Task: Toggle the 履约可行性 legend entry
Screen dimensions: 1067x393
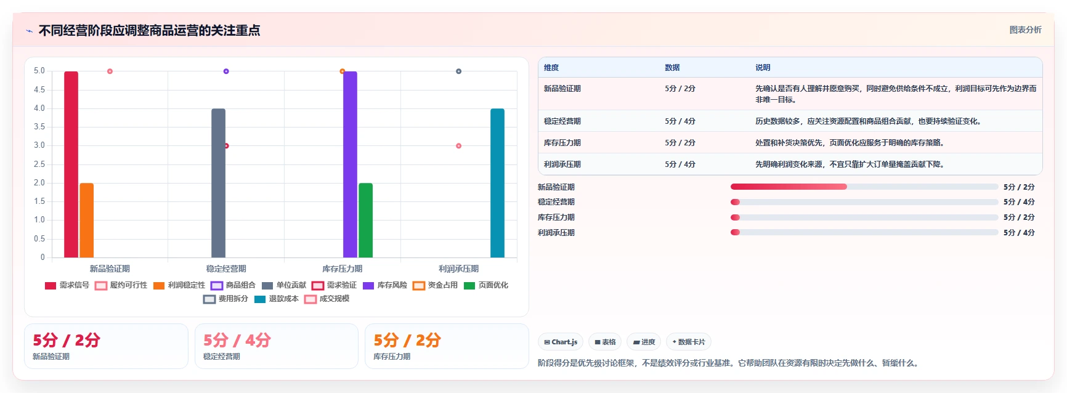Action: 121,285
